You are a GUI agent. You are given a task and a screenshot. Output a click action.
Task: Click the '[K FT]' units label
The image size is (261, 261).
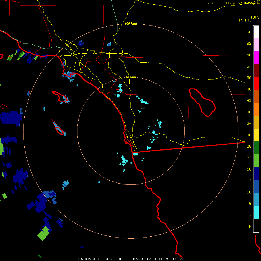click(x=245, y=20)
